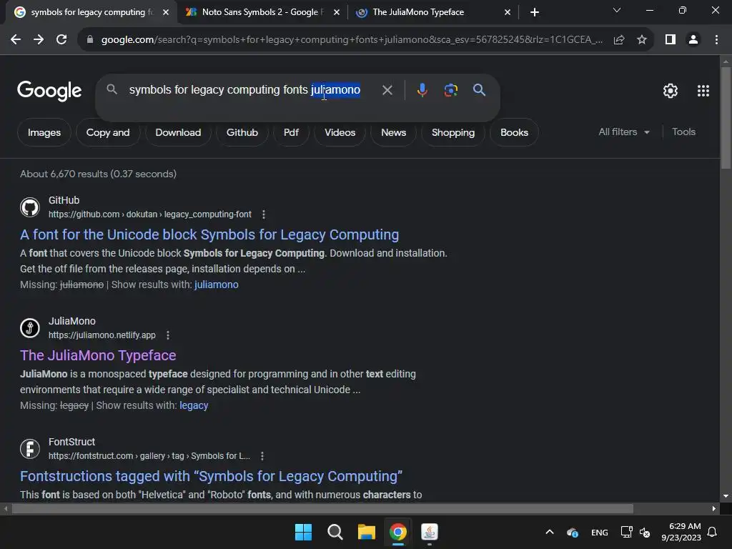Clear the Google search box text

(387, 89)
